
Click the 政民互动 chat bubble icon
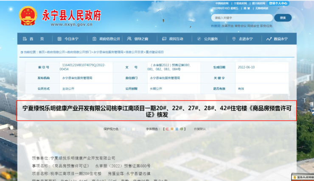tap(164, 39)
